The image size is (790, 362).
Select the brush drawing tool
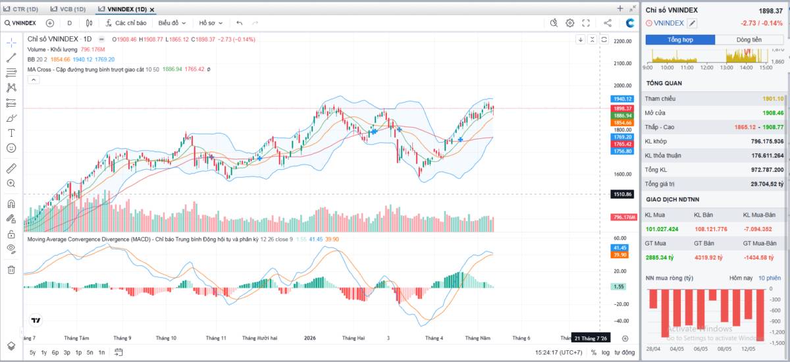coord(11,118)
